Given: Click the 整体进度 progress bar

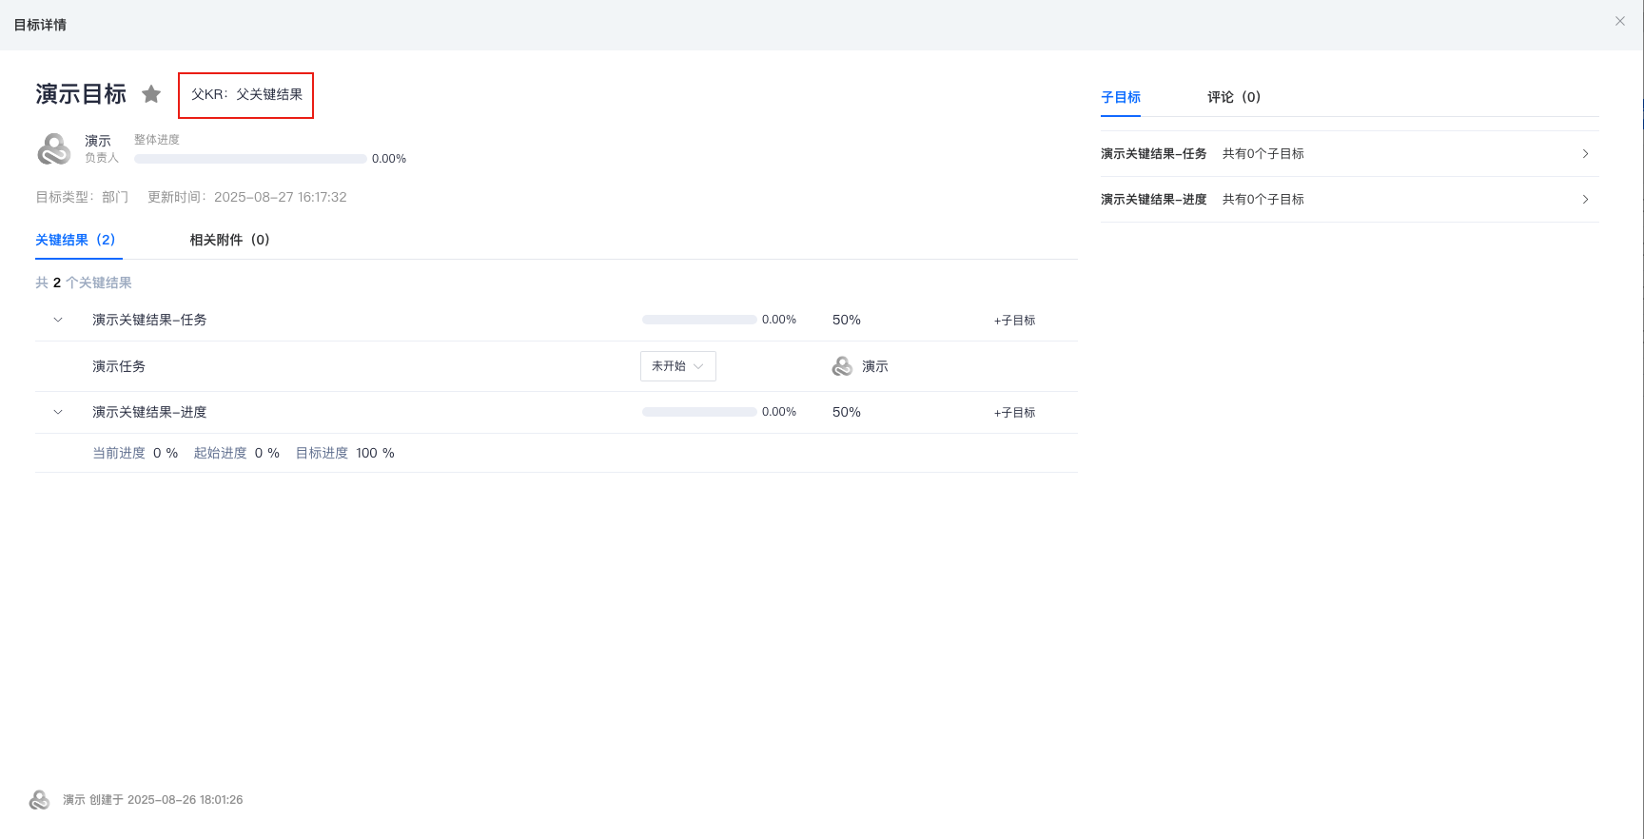Looking at the screenshot, I should pyautogui.click(x=250, y=159).
